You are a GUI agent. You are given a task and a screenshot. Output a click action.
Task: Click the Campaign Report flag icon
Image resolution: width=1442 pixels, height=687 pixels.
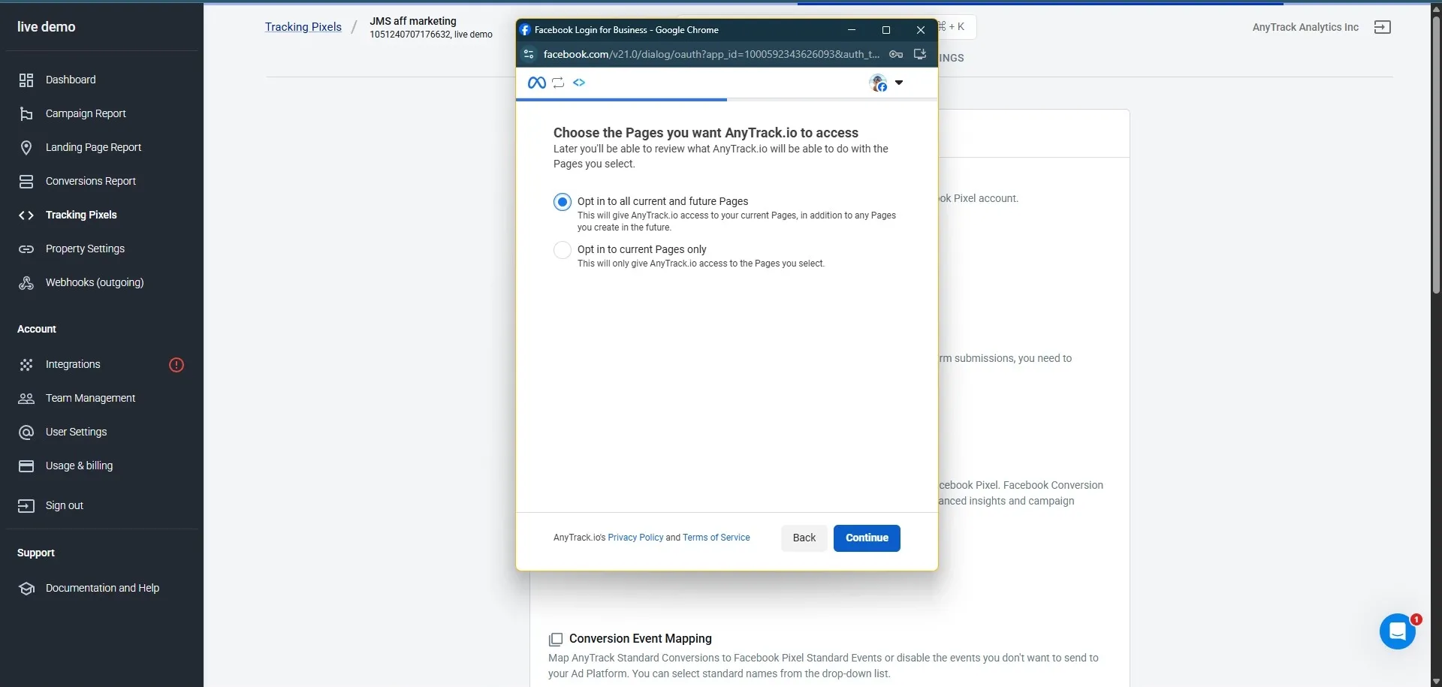[26, 113]
